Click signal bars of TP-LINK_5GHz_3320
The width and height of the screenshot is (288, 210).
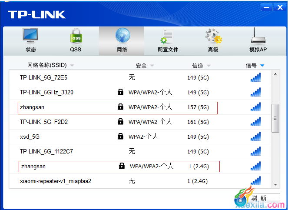(x=256, y=92)
